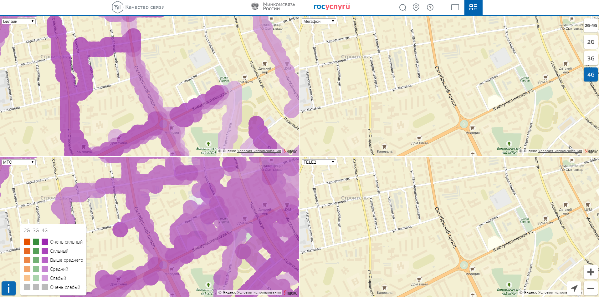Click администрация flag icon in Мегафон map

[x=571, y=19]
